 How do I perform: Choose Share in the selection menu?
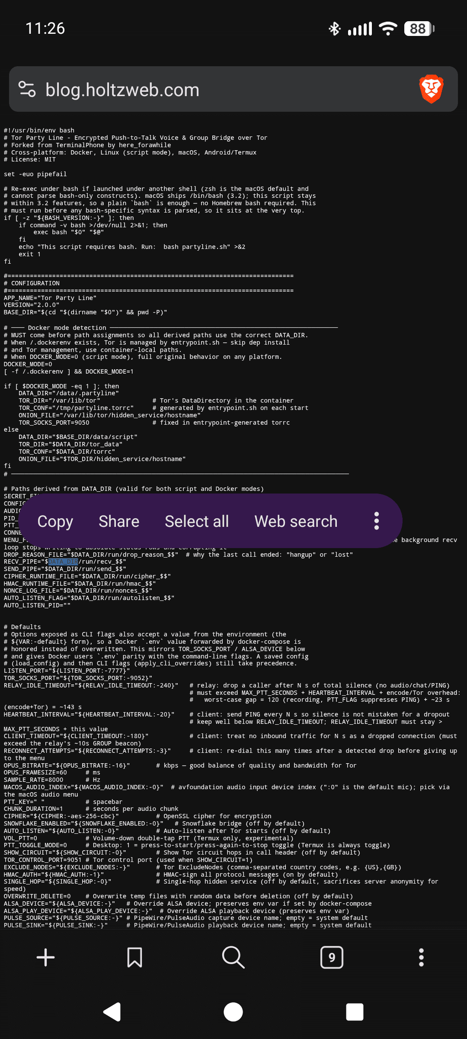pyautogui.click(x=119, y=521)
